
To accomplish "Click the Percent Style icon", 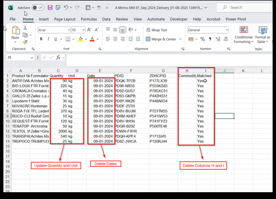I will 202,39.
